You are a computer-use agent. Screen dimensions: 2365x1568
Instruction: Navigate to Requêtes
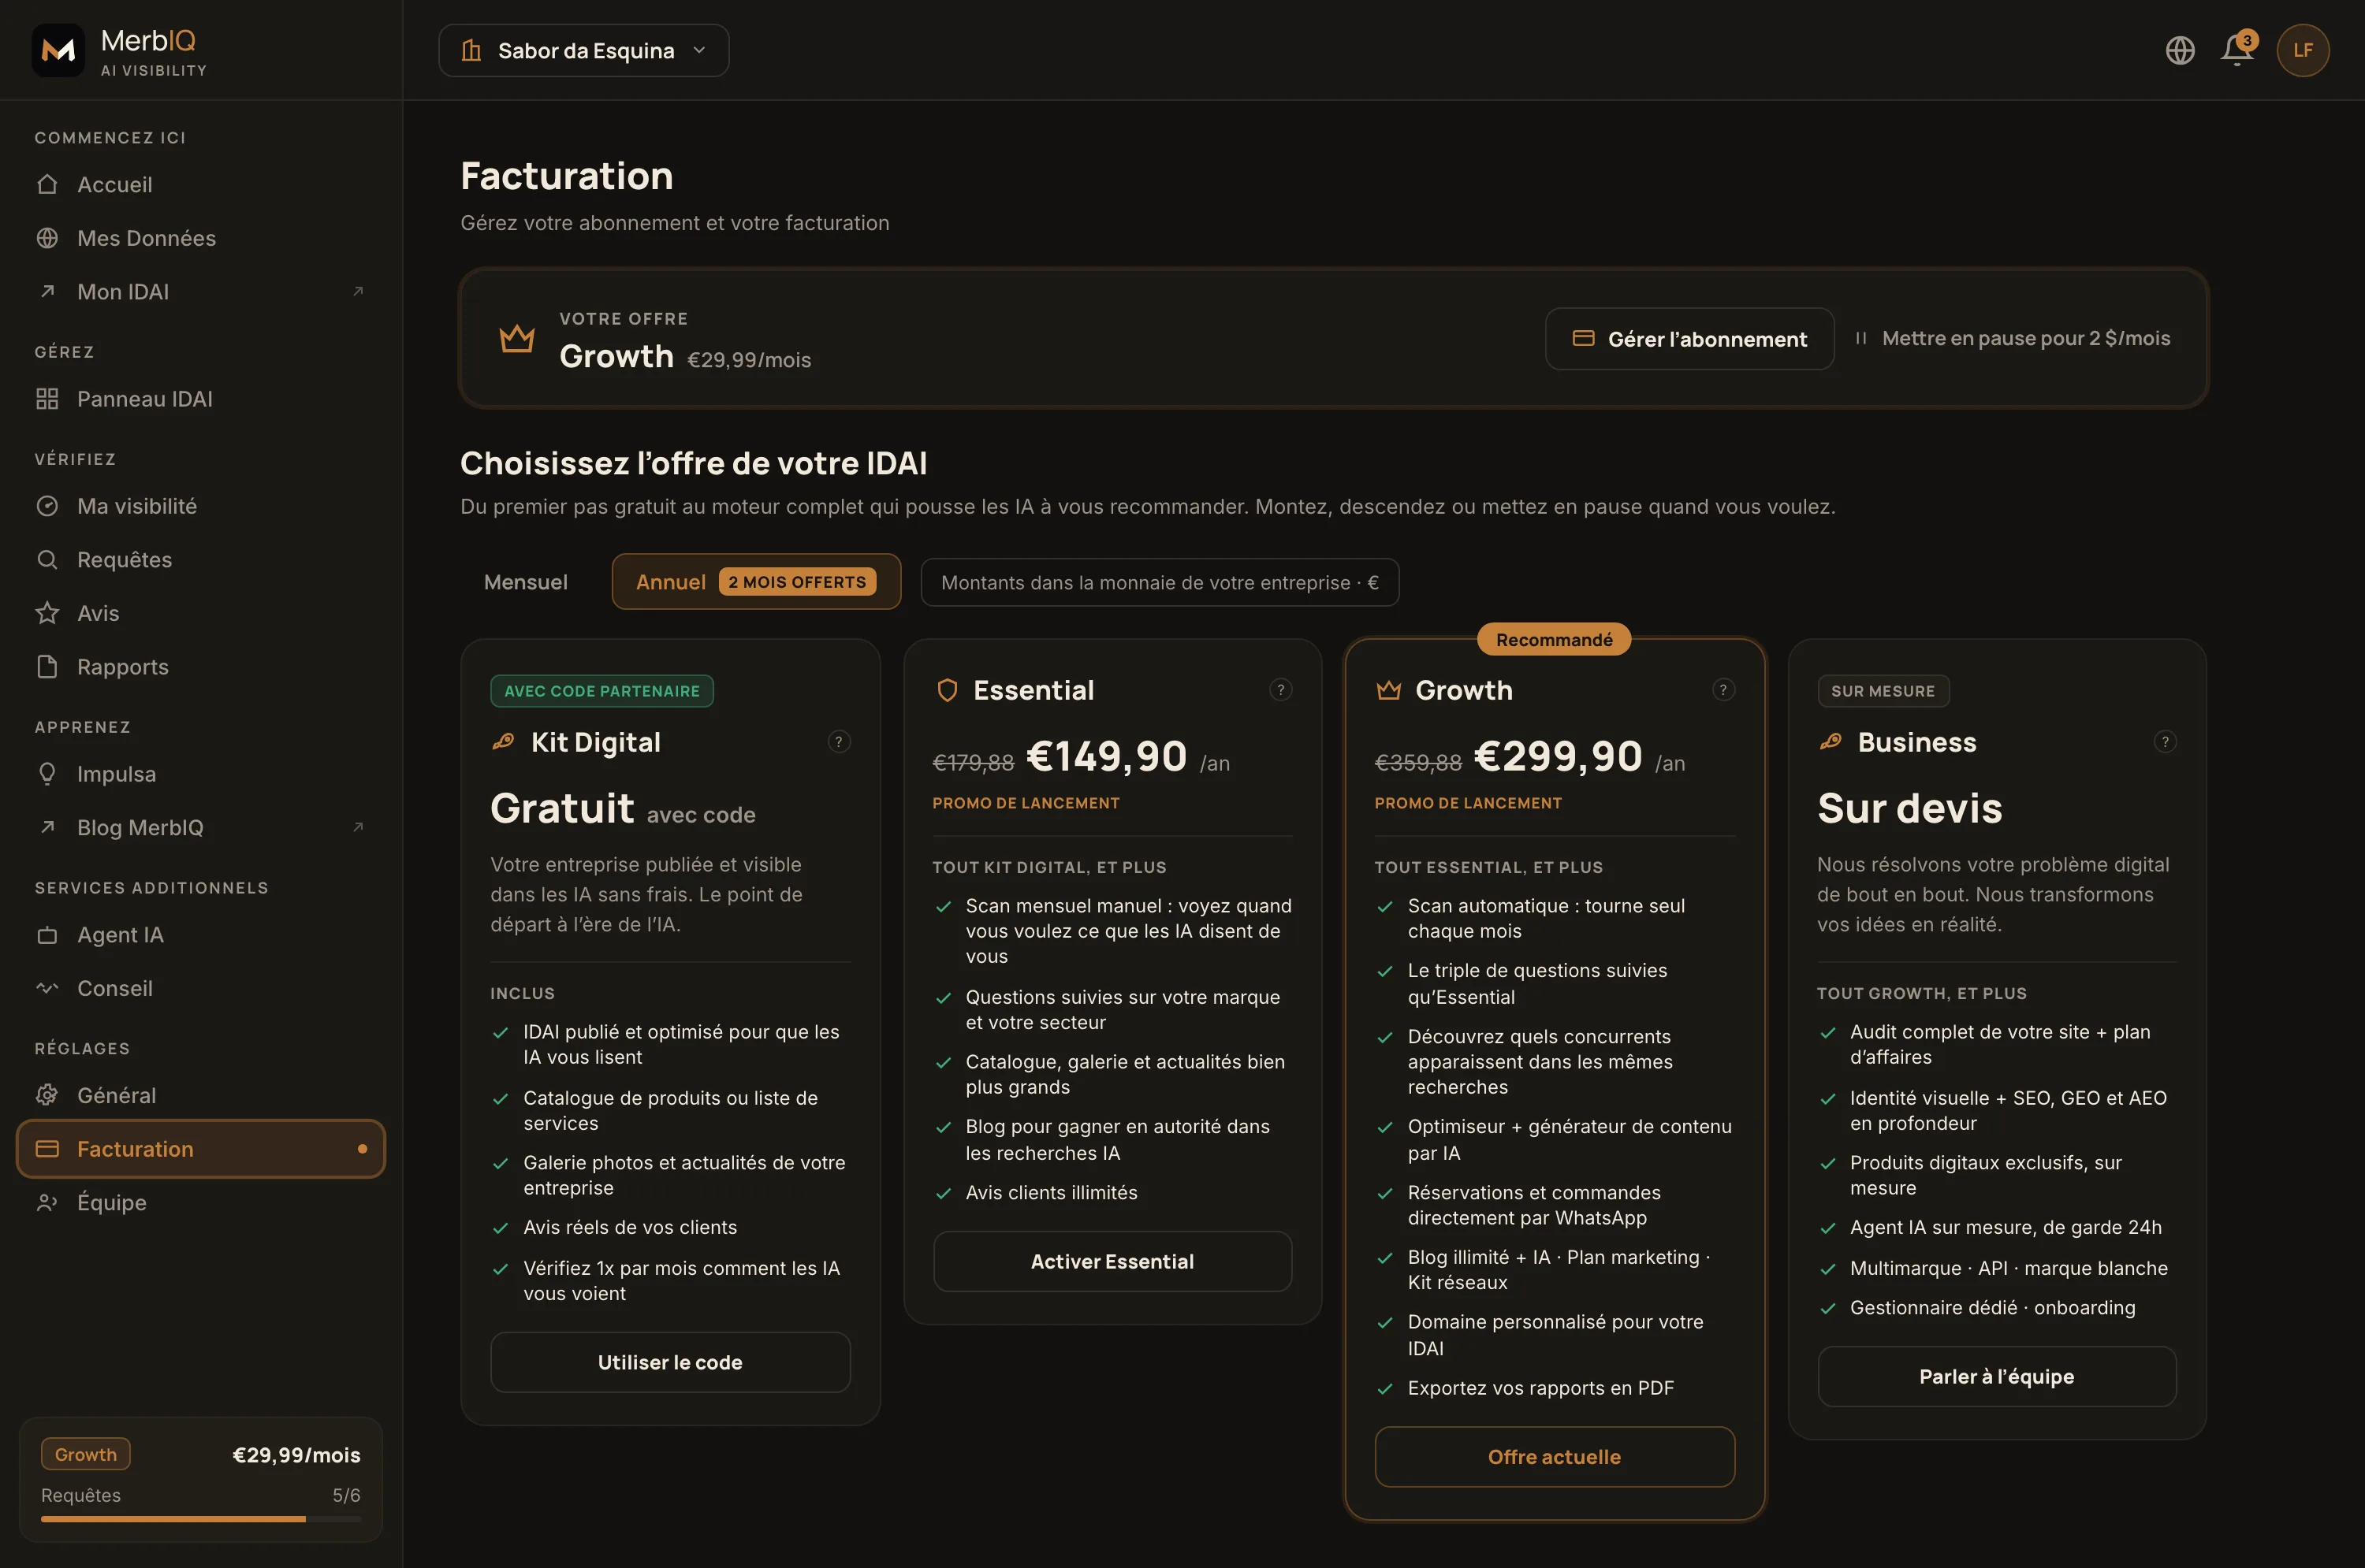tap(201, 560)
